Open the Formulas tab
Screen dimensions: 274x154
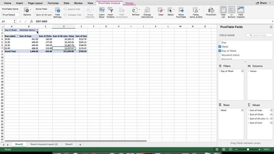(53, 3)
